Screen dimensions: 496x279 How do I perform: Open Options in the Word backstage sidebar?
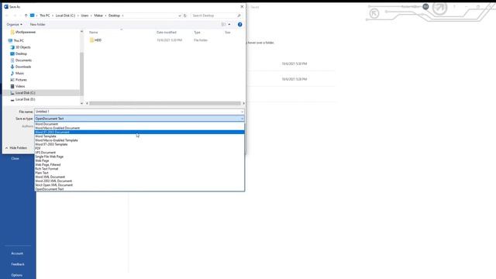coord(17,275)
